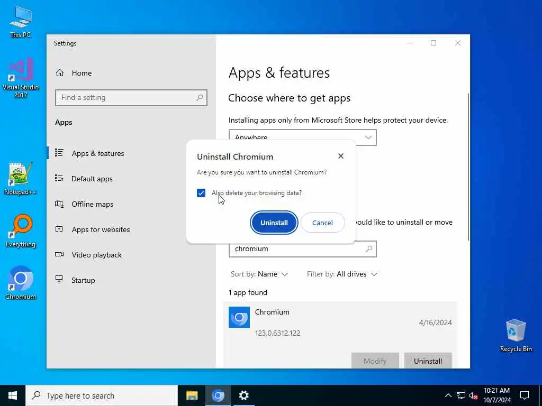Click the Chromium app icon in list
Viewport: 542px width, 406px height.
tap(239, 317)
